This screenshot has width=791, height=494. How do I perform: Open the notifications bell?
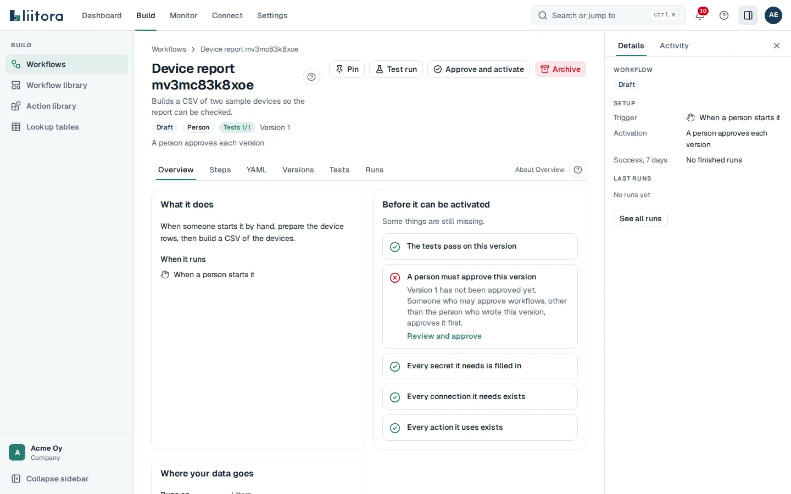pyautogui.click(x=700, y=15)
